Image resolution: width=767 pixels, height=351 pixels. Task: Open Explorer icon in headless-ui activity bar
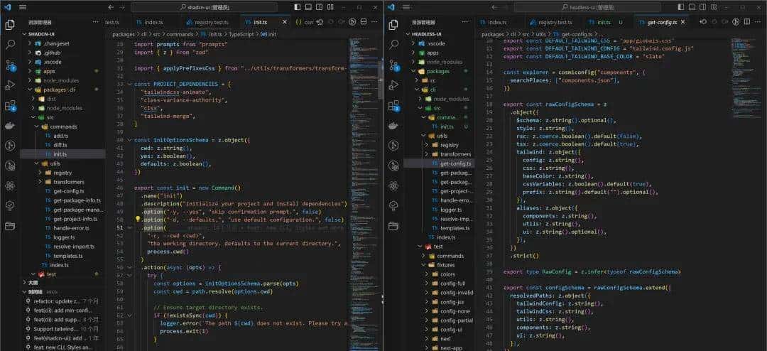click(393, 25)
